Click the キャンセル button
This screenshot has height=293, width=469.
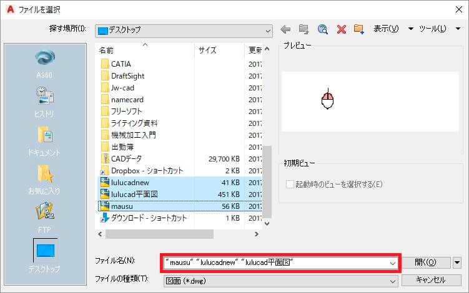[x=431, y=280]
